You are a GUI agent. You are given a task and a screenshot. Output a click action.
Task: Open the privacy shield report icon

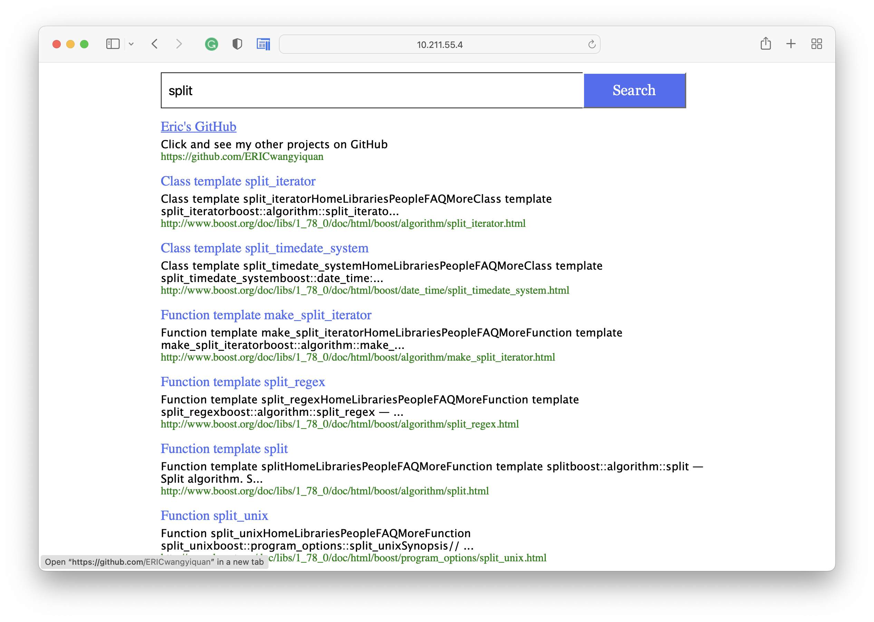tap(237, 44)
